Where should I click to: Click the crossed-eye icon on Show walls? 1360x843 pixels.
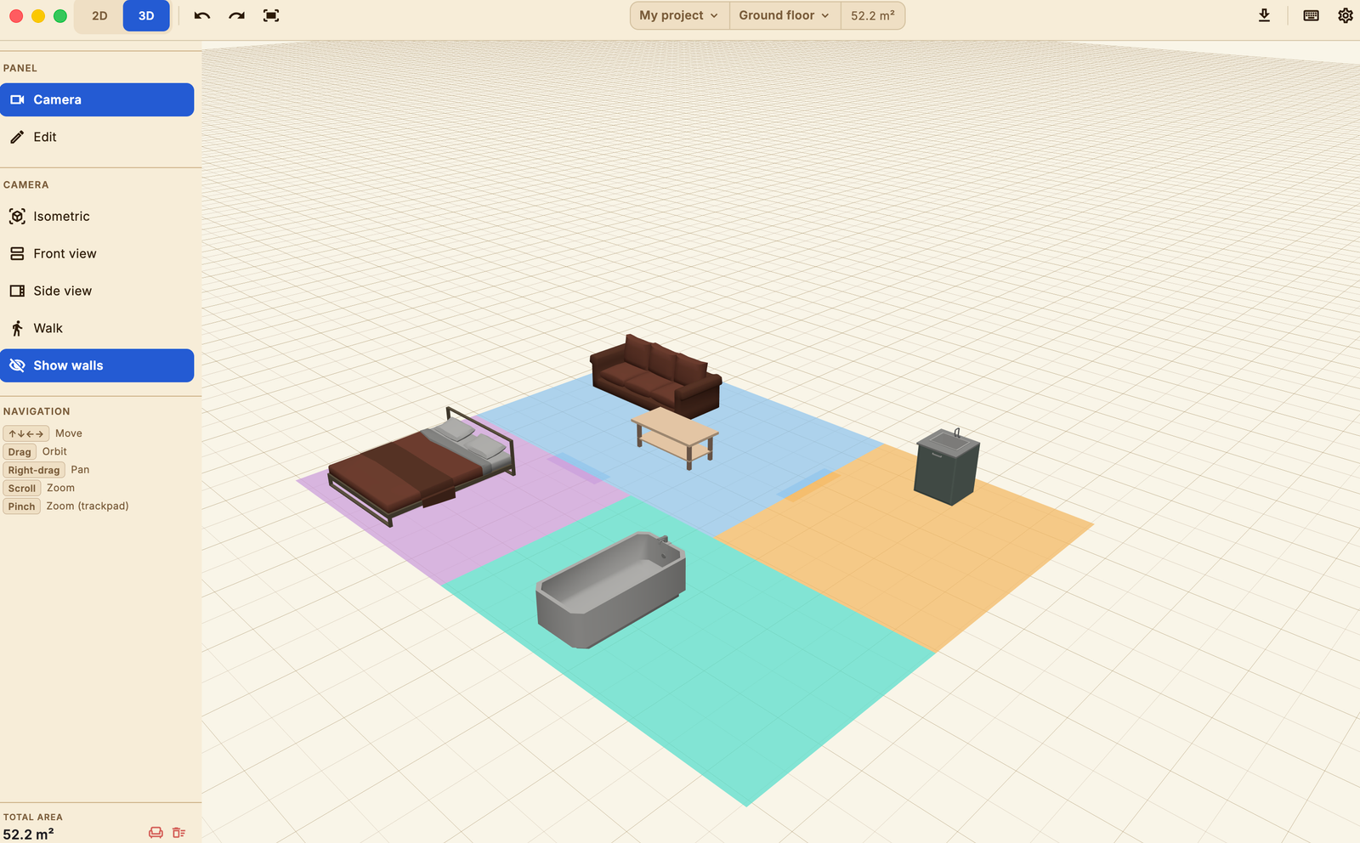pyautogui.click(x=17, y=365)
